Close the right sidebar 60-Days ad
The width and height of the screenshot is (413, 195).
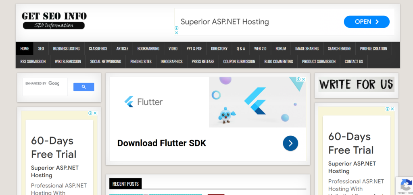click(392, 109)
